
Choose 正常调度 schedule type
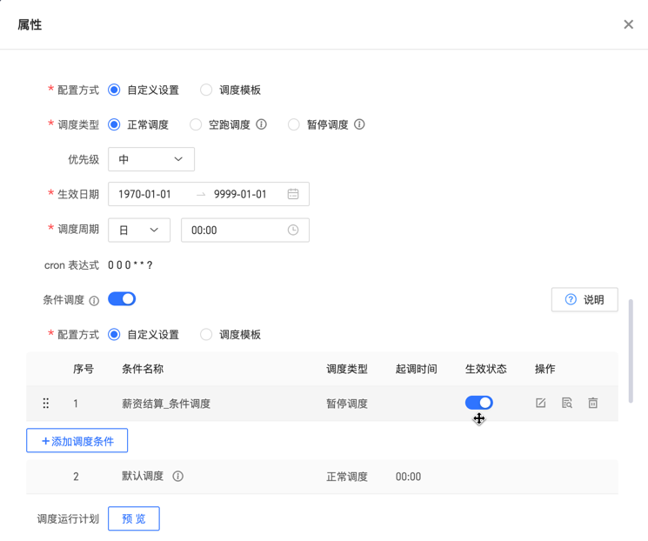[x=114, y=125]
